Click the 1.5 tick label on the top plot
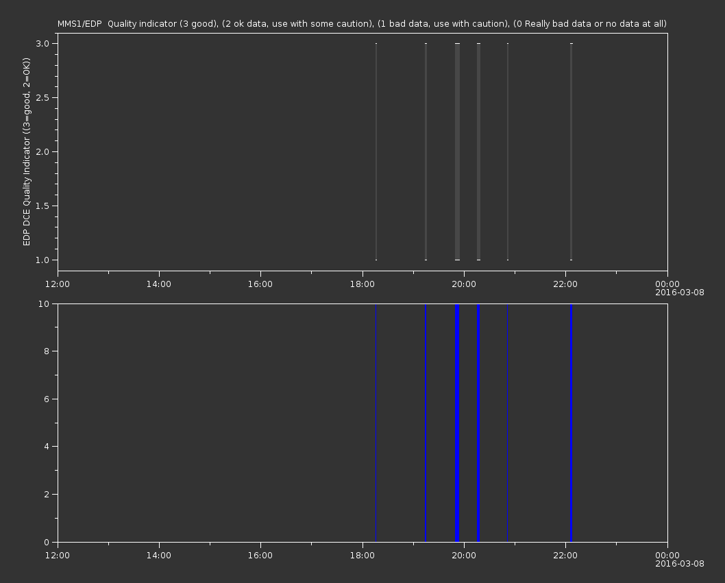The height and width of the screenshot is (583, 725). coord(42,206)
